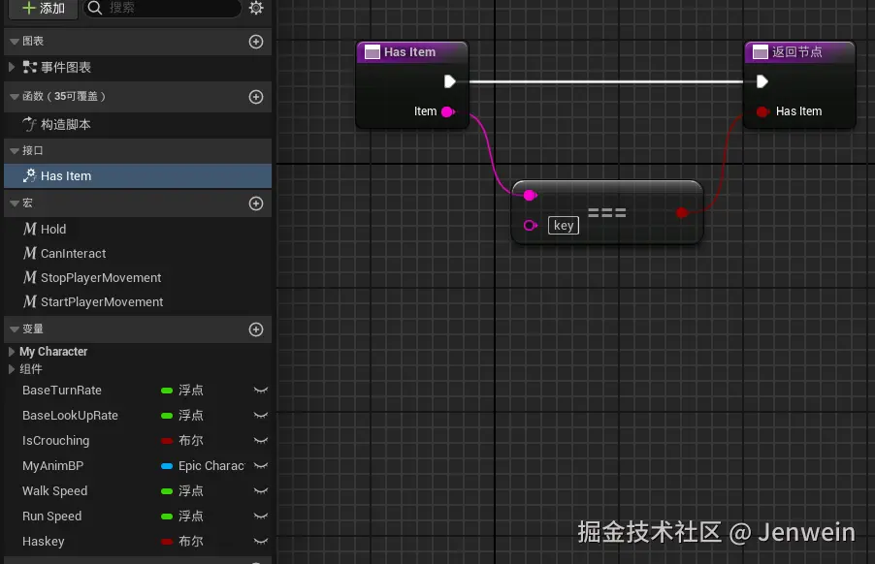875x564 pixels.
Task: Toggle Haskey visibility eye icon
Action: 261,541
